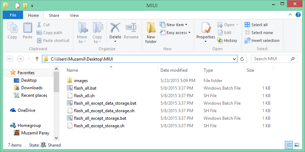Viewport: 305px width, 152px height.
Task: Collapse the ribbon with the chevron
Action: (290, 15)
